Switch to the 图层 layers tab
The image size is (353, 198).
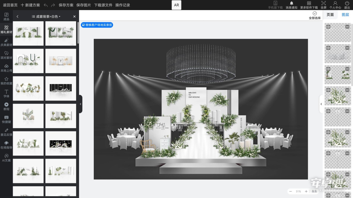tap(345, 15)
